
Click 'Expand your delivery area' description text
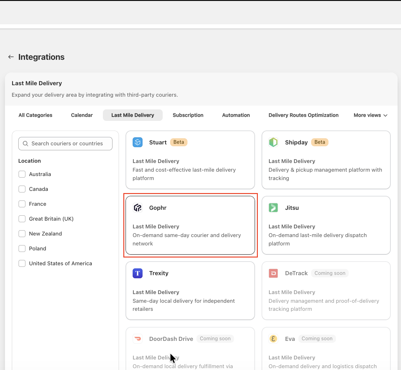pos(95,95)
